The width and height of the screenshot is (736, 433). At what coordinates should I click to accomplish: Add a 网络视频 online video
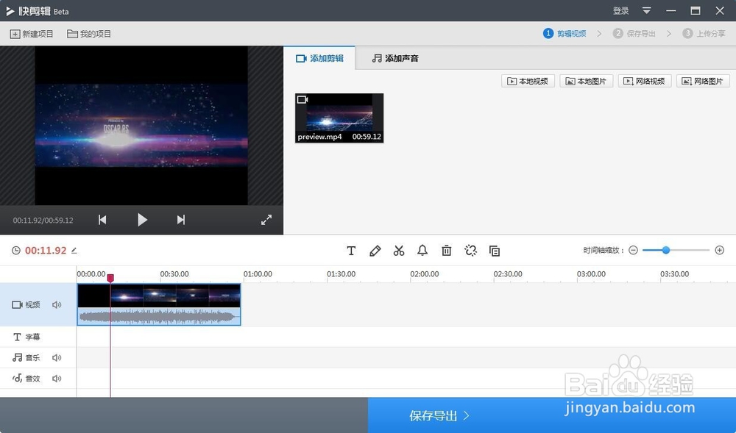[x=645, y=81]
